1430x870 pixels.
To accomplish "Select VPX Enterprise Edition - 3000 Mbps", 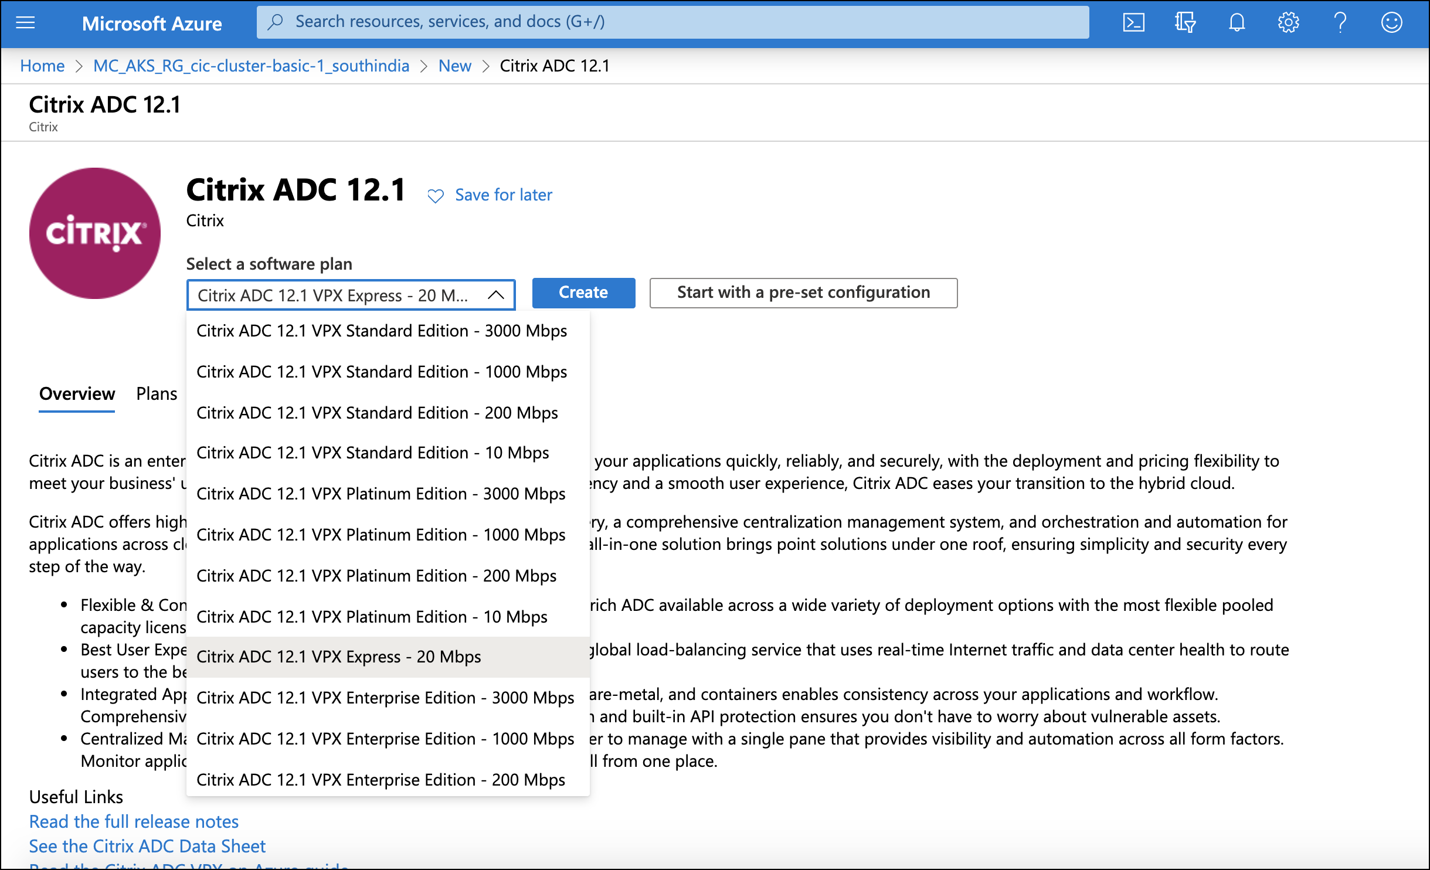I will tap(388, 698).
